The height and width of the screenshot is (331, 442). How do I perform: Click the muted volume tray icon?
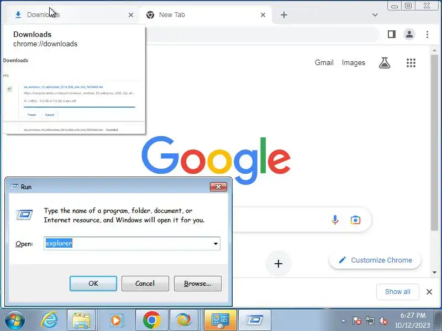tap(383, 321)
